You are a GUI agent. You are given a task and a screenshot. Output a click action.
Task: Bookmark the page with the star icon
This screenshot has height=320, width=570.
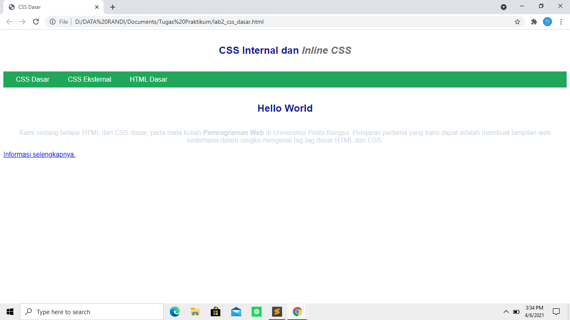pos(517,22)
